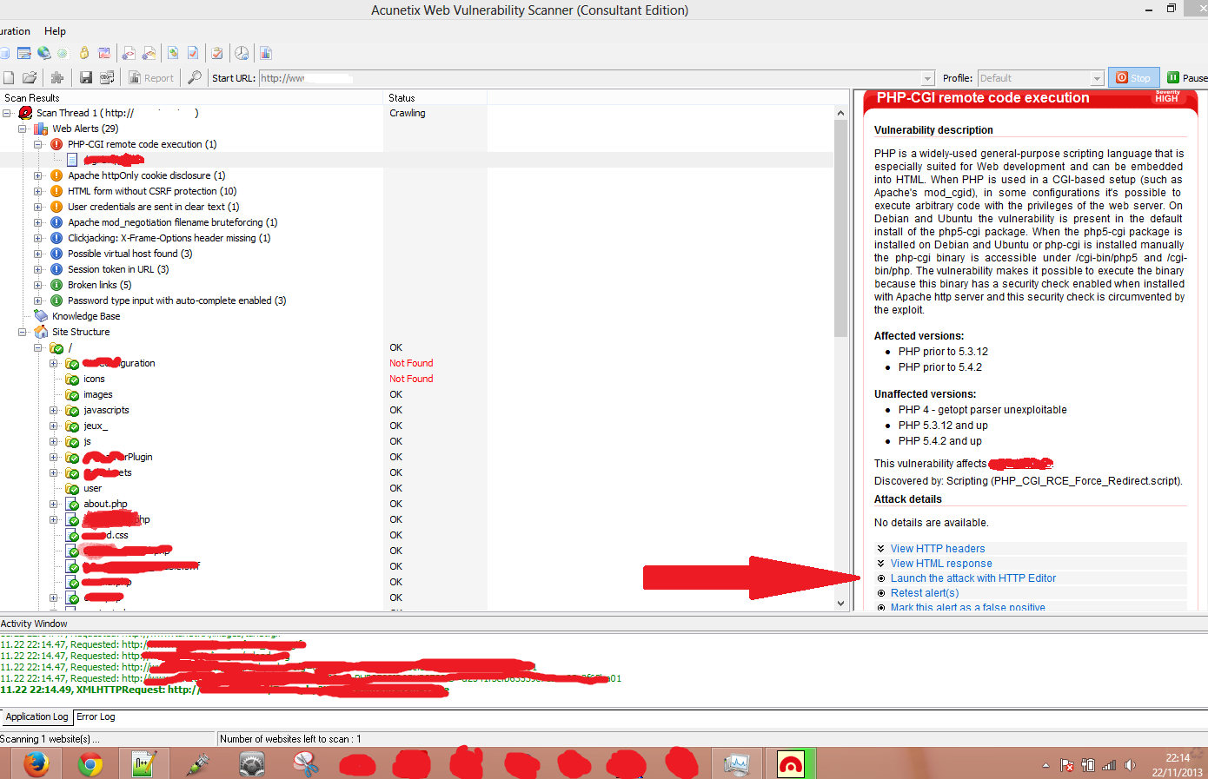Open Notepad++ from the taskbar
1208x779 pixels.
tap(143, 764)
